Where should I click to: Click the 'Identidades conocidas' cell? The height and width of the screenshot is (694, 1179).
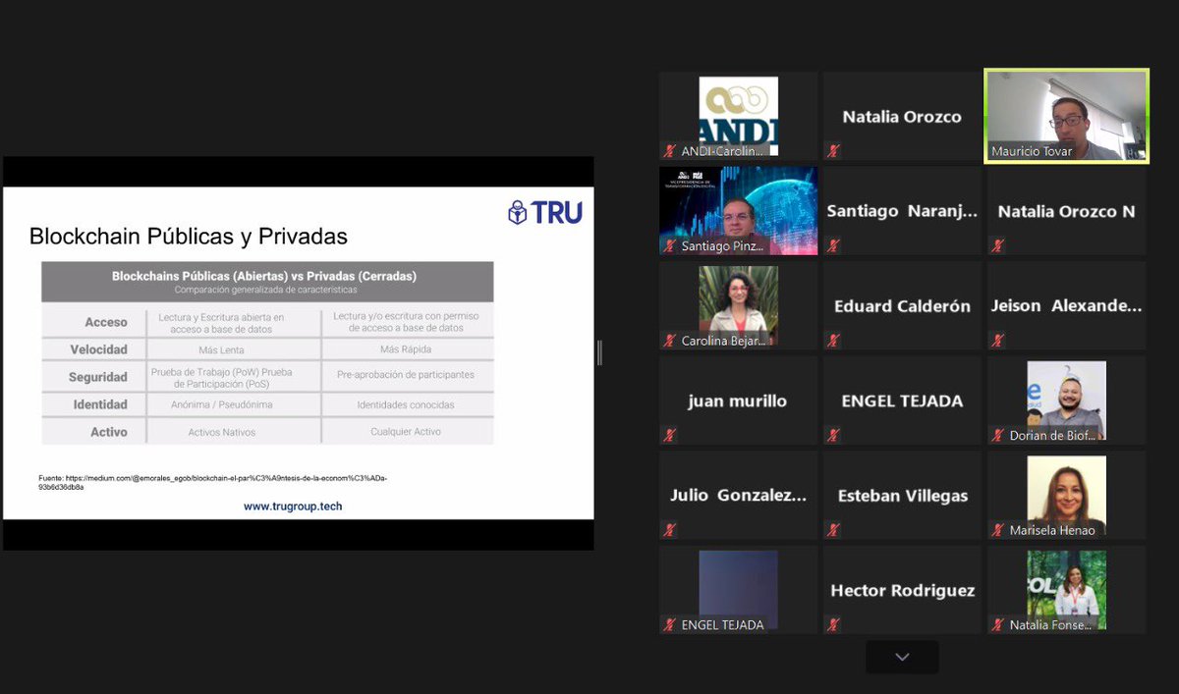[x=406, y=405]
